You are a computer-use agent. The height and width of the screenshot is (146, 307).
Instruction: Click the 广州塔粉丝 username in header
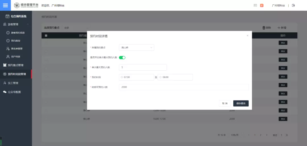(x=279, y=5)
